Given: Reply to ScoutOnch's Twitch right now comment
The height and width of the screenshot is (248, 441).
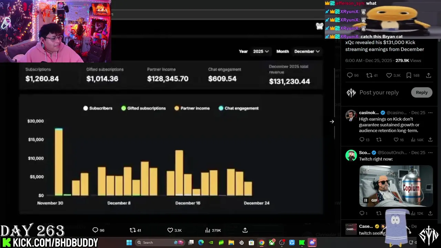Looking at the screenshot, I should pyautogui.click(x=362, y=213).
